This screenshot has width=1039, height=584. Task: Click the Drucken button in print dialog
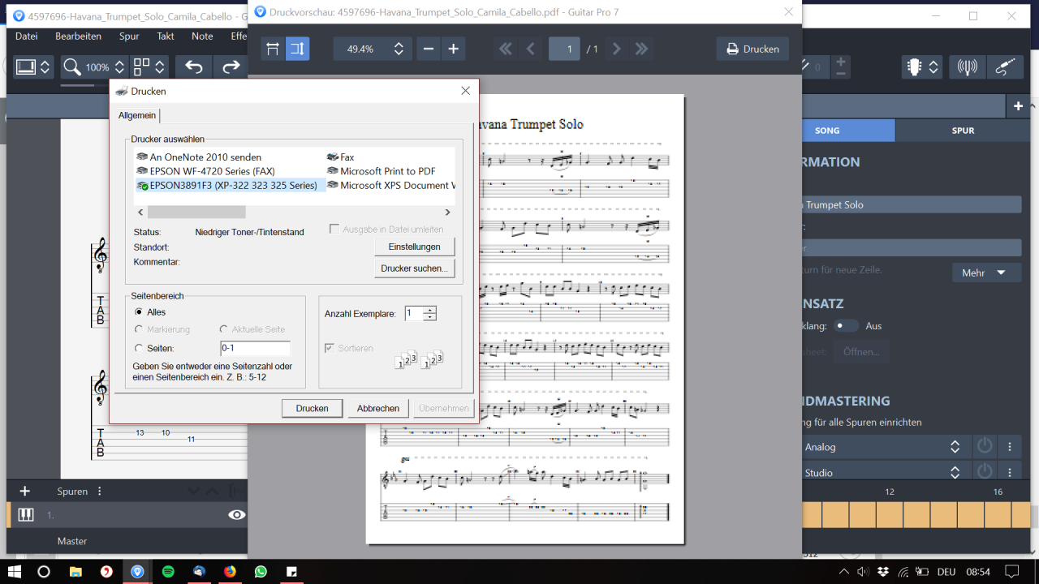point(313,408)
